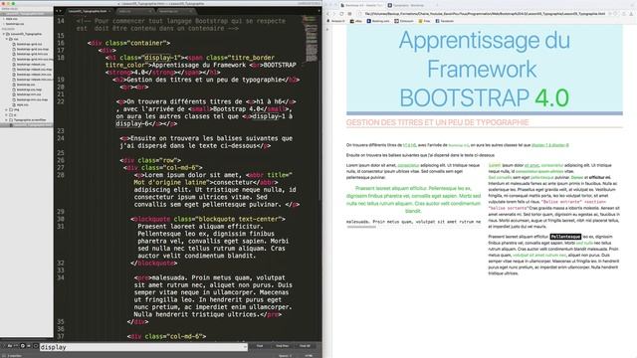637x358 pixels.
Task: Open style.css in the sidebar file tree
Action: click(22, 104)
